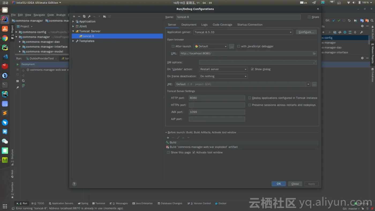Collapse the Before launch section
Viewport: 375px width, 211px height.
(x=166, y=133)
